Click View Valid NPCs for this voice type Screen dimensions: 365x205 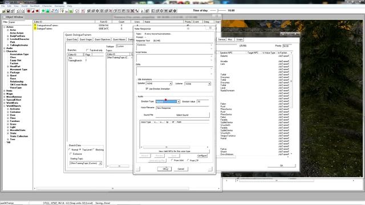175,151
